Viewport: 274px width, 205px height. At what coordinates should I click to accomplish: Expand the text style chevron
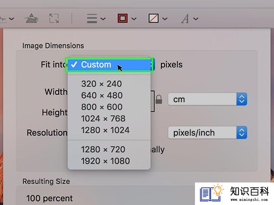(x=196, y=19)
